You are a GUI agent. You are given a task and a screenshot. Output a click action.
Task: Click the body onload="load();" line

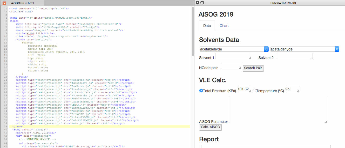(30, 130)
